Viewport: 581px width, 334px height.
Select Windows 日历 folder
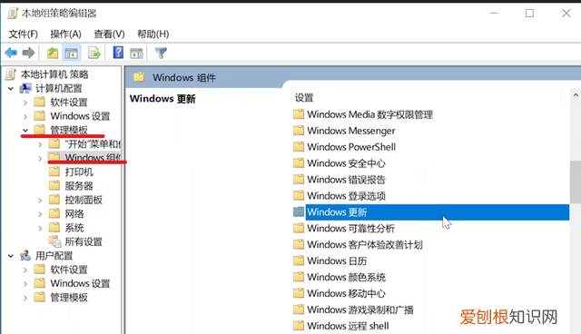click(337, 261)
